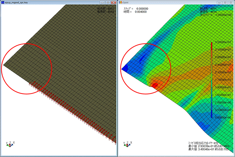Click the red top end of the color legend bar
Image resolution: width=235 pixels, height=157 pixels.
211,44
